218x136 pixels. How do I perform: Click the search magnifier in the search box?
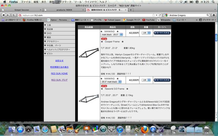(207, 15)
